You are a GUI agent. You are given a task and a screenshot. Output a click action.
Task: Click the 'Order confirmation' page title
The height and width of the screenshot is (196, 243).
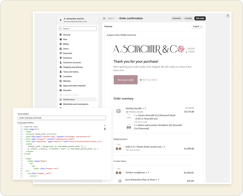(x=131, y=18)
